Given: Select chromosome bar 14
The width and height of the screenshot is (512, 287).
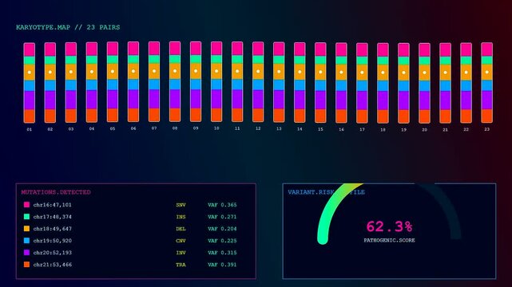Looking at the screenshot, I should (300, 82).
